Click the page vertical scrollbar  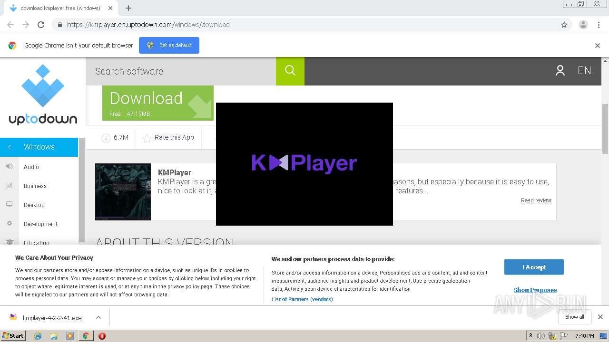point(605,128)
